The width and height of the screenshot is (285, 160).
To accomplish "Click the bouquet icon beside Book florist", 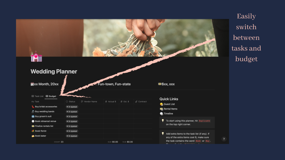I will (33, 131).
